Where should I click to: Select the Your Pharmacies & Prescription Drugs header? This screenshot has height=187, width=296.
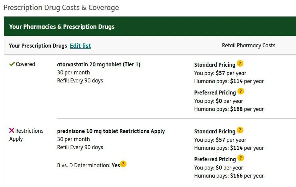coord(62,26)
